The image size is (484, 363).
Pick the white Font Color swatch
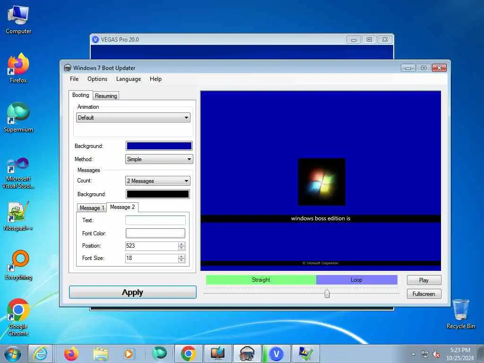coord(155,233)
